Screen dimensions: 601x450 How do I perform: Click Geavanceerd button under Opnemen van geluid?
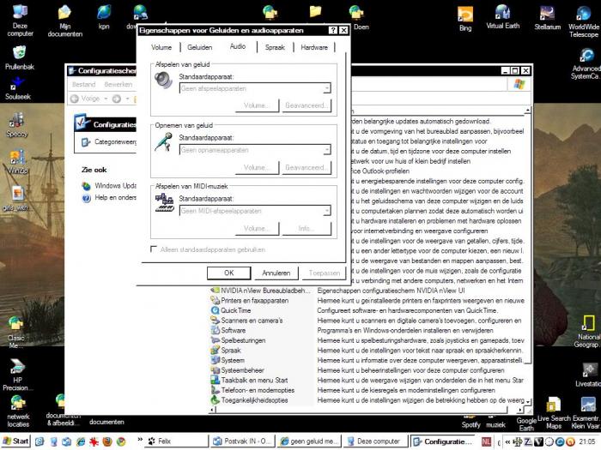[x=307, y=167]
